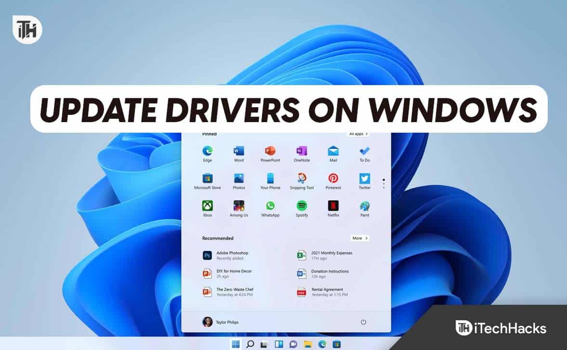Click the More button in Recommended
This screenshot has width=567, height=350.
point(360,238)
